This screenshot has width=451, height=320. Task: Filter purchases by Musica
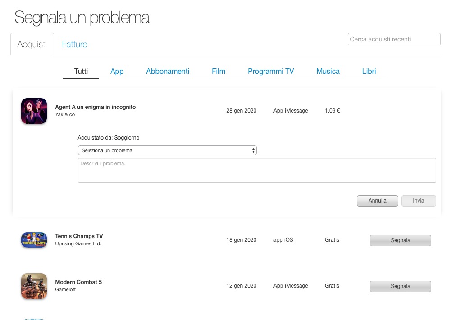328,71
